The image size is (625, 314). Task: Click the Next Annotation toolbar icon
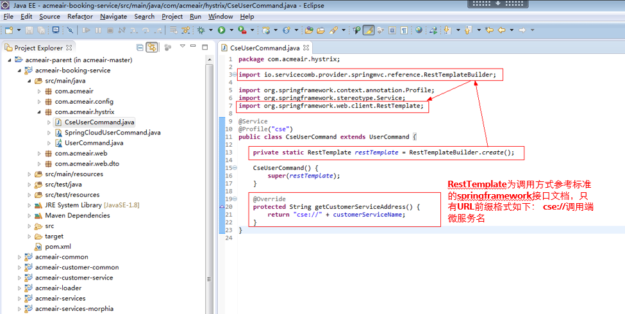[447, 30]
